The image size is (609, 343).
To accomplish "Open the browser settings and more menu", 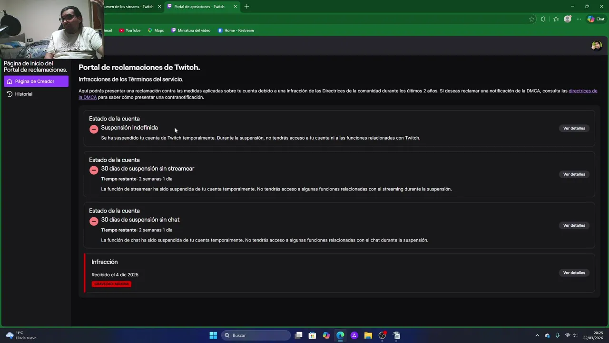I will (x=579, y=19).
